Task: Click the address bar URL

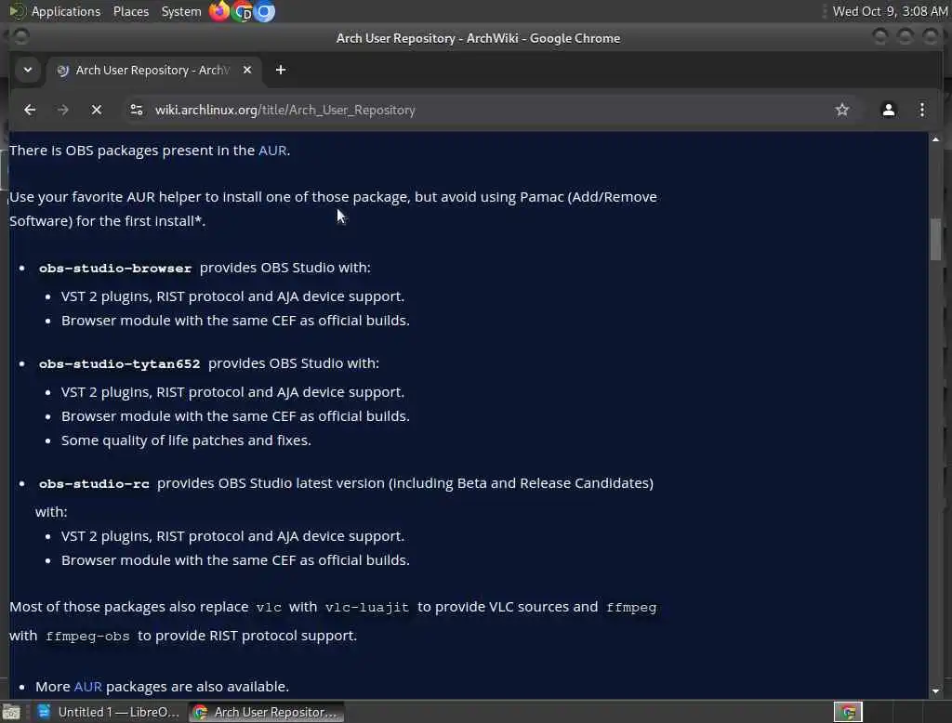Action: pyautogui.click(x=284, y=110)
